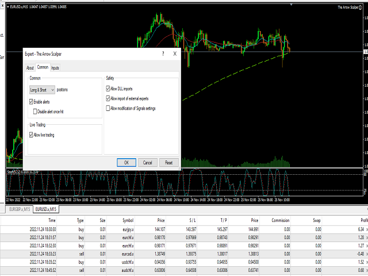Click the 143.597 stop loss value

pos(190,229)
